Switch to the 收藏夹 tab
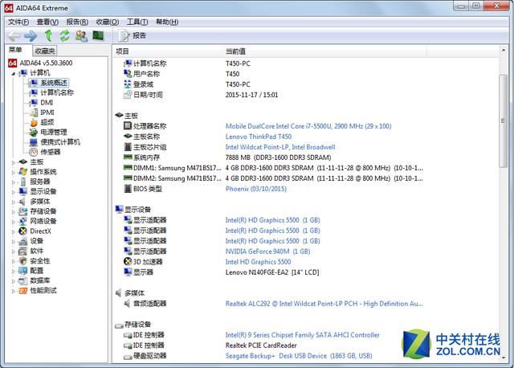514x368 pixels. (x=45, y=51)
